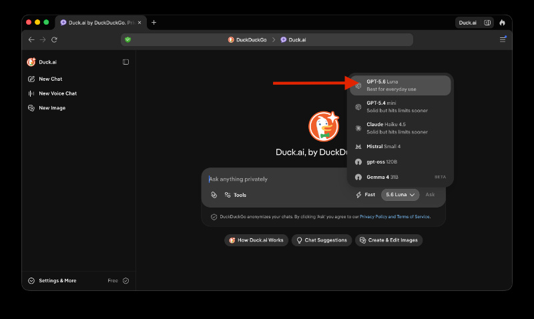Click DuckDuckGo in the address bar
The height and width of the screenshot is (319, 534).
coord(247,40)
